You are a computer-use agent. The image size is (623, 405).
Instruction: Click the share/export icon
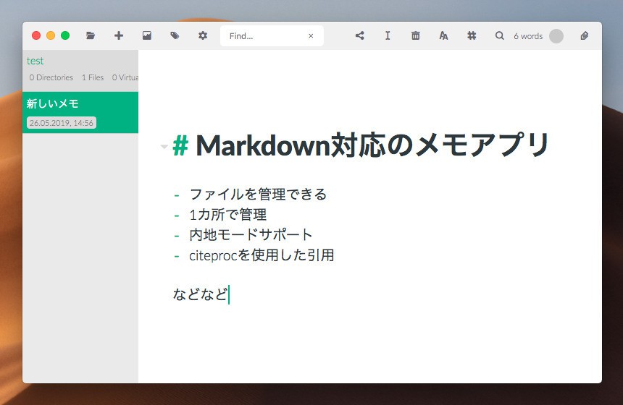click(x=359, y=35)
